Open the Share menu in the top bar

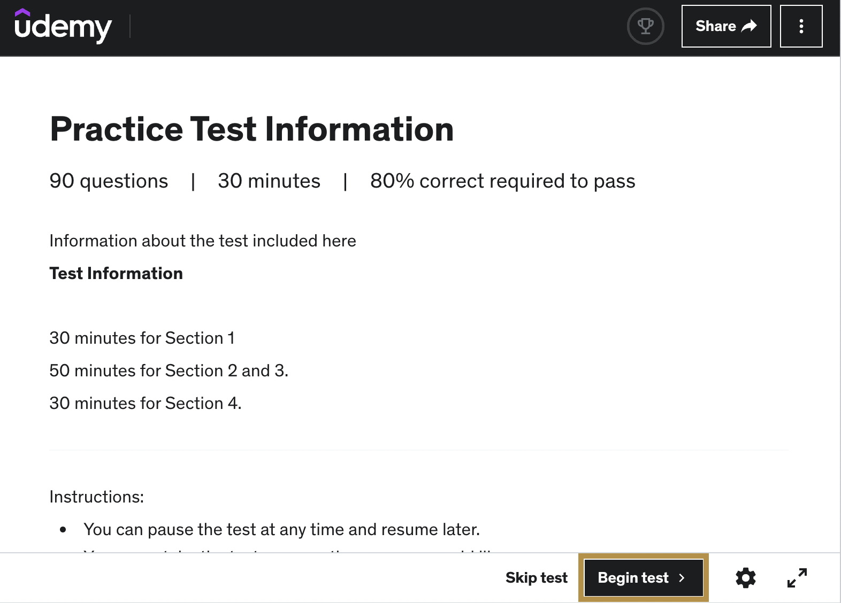click(726, 25)
